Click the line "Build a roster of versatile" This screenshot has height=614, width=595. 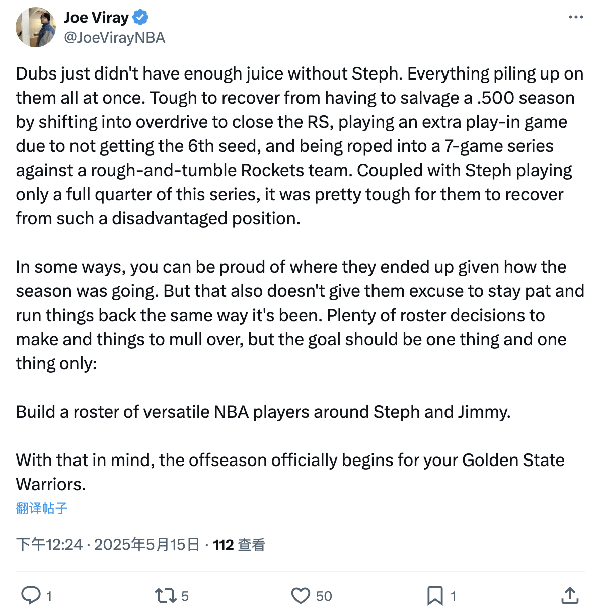pyautogui.click(x=263, y=412)
